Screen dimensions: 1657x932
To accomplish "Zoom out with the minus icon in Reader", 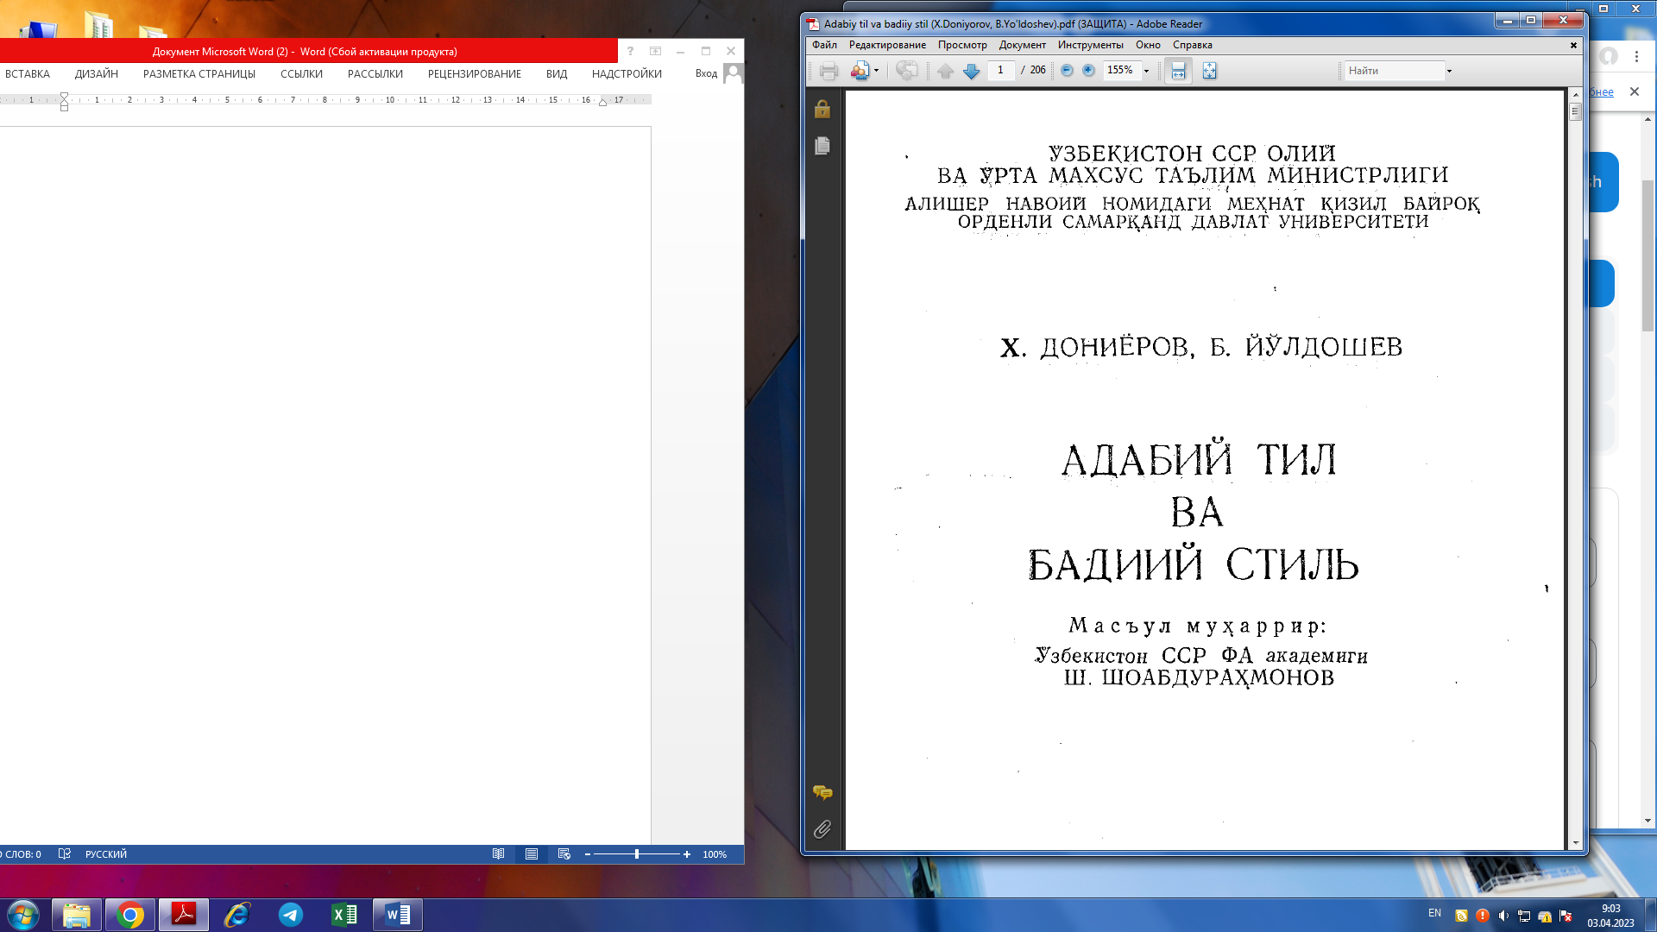I will point(1065,71).
